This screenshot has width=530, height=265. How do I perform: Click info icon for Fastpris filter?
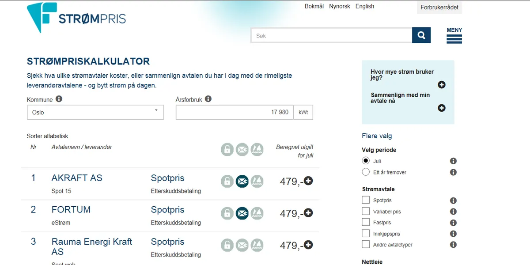pos(453,223)
